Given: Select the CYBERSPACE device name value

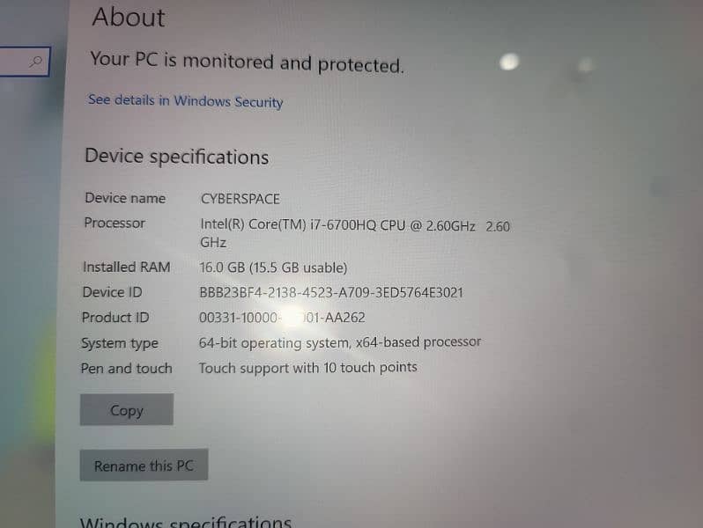Looking at the screenshot, I should [x=240, y=199].
